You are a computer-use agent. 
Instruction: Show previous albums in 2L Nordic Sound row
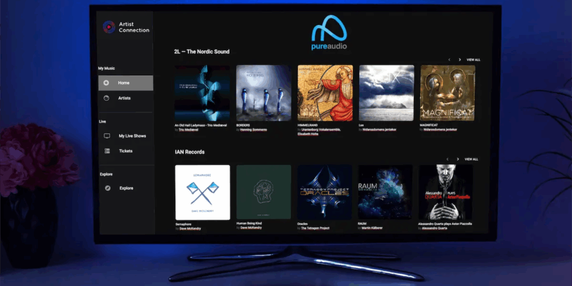tap(449, 60)
